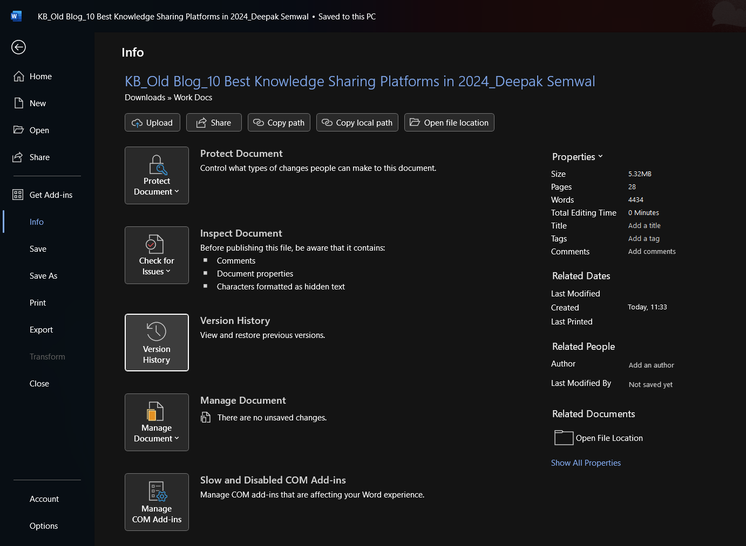Click the 5.32MB size value
Image resolution: width=746 pixels, height=546 pixels.
[x=640, y=174]
